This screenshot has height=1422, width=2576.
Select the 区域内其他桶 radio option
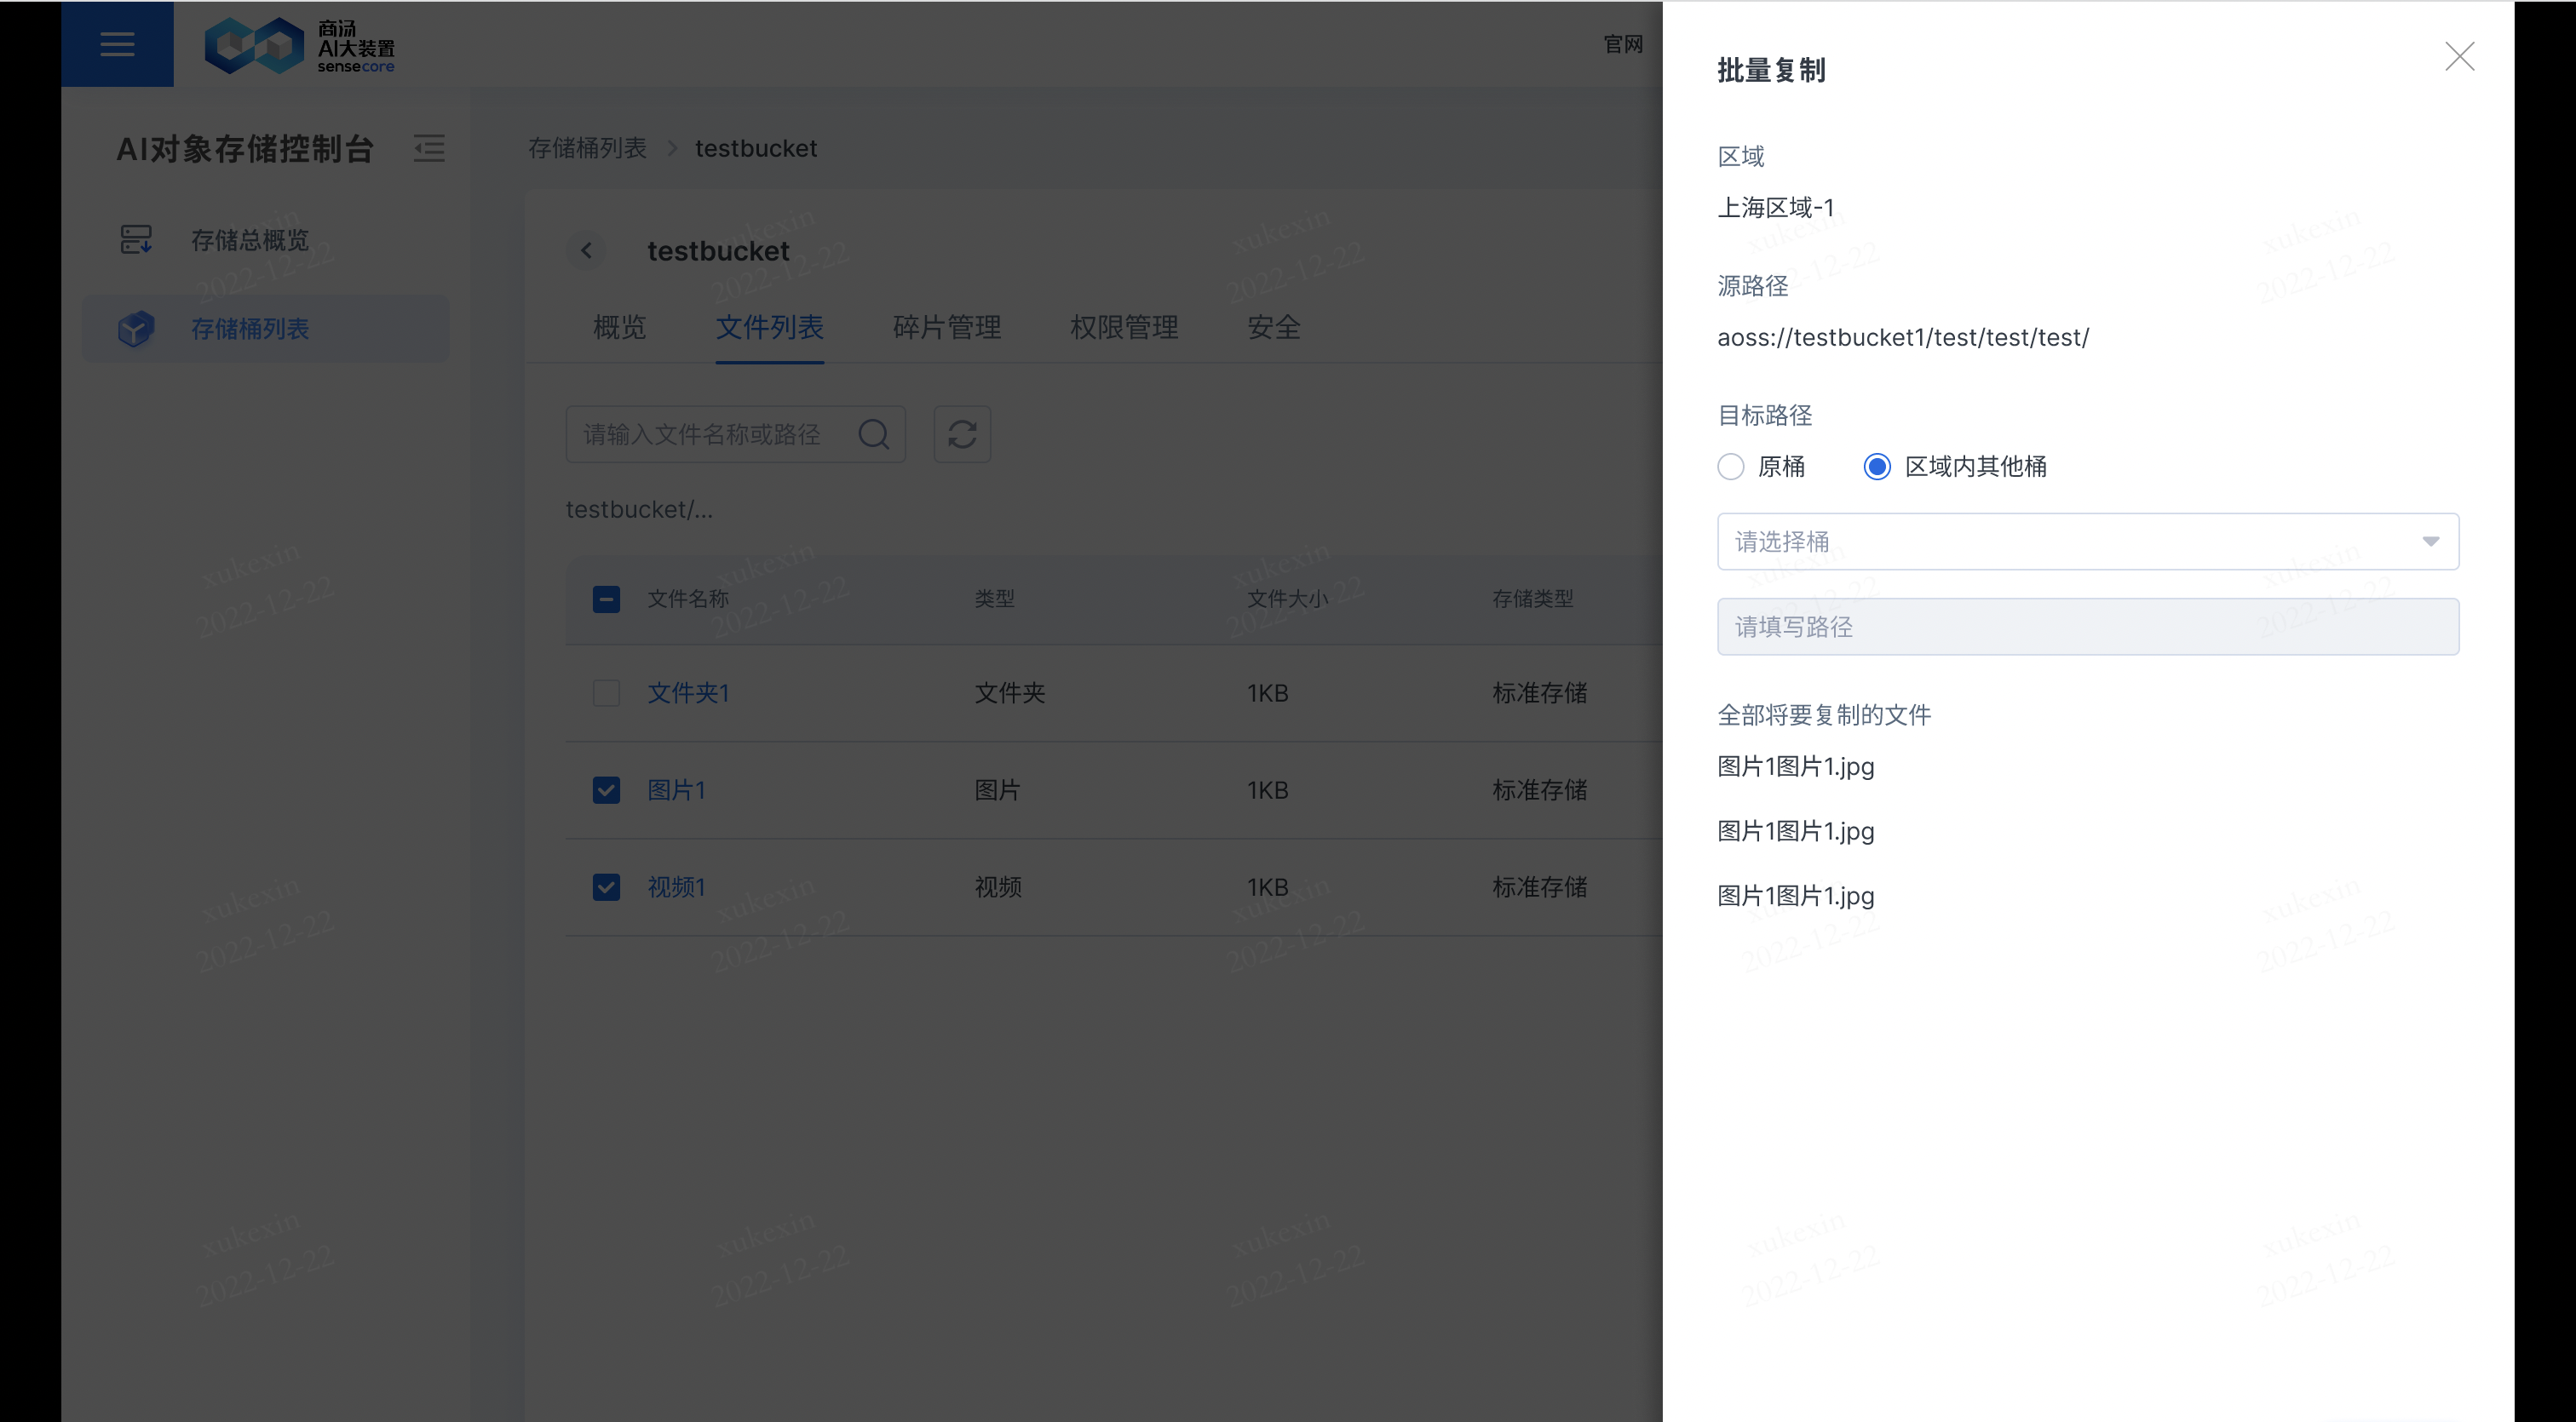(1877, 467)
